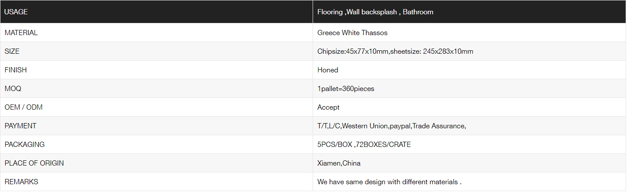Click the Greece White Thassos value
Screen dimensions: 627x192
coord(352,33)
